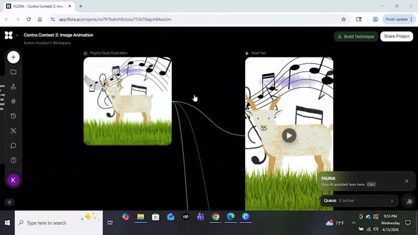Open Task View on taskbar
The width and height of the screenshot is (418, 235).
click(x=110, y=223)
